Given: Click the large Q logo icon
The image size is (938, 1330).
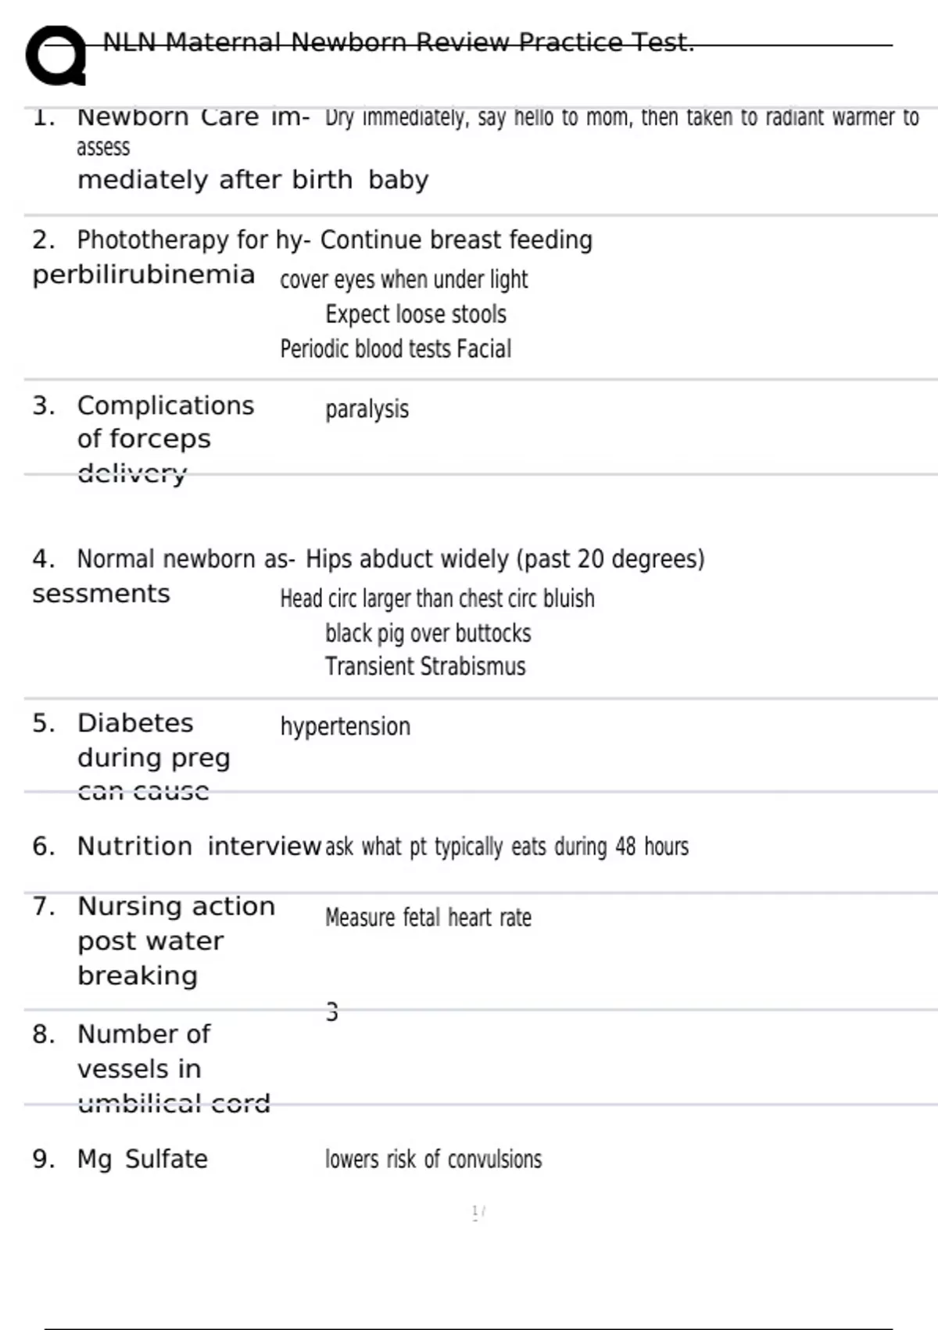Looking at the screenshot, I should pos(56,55).
